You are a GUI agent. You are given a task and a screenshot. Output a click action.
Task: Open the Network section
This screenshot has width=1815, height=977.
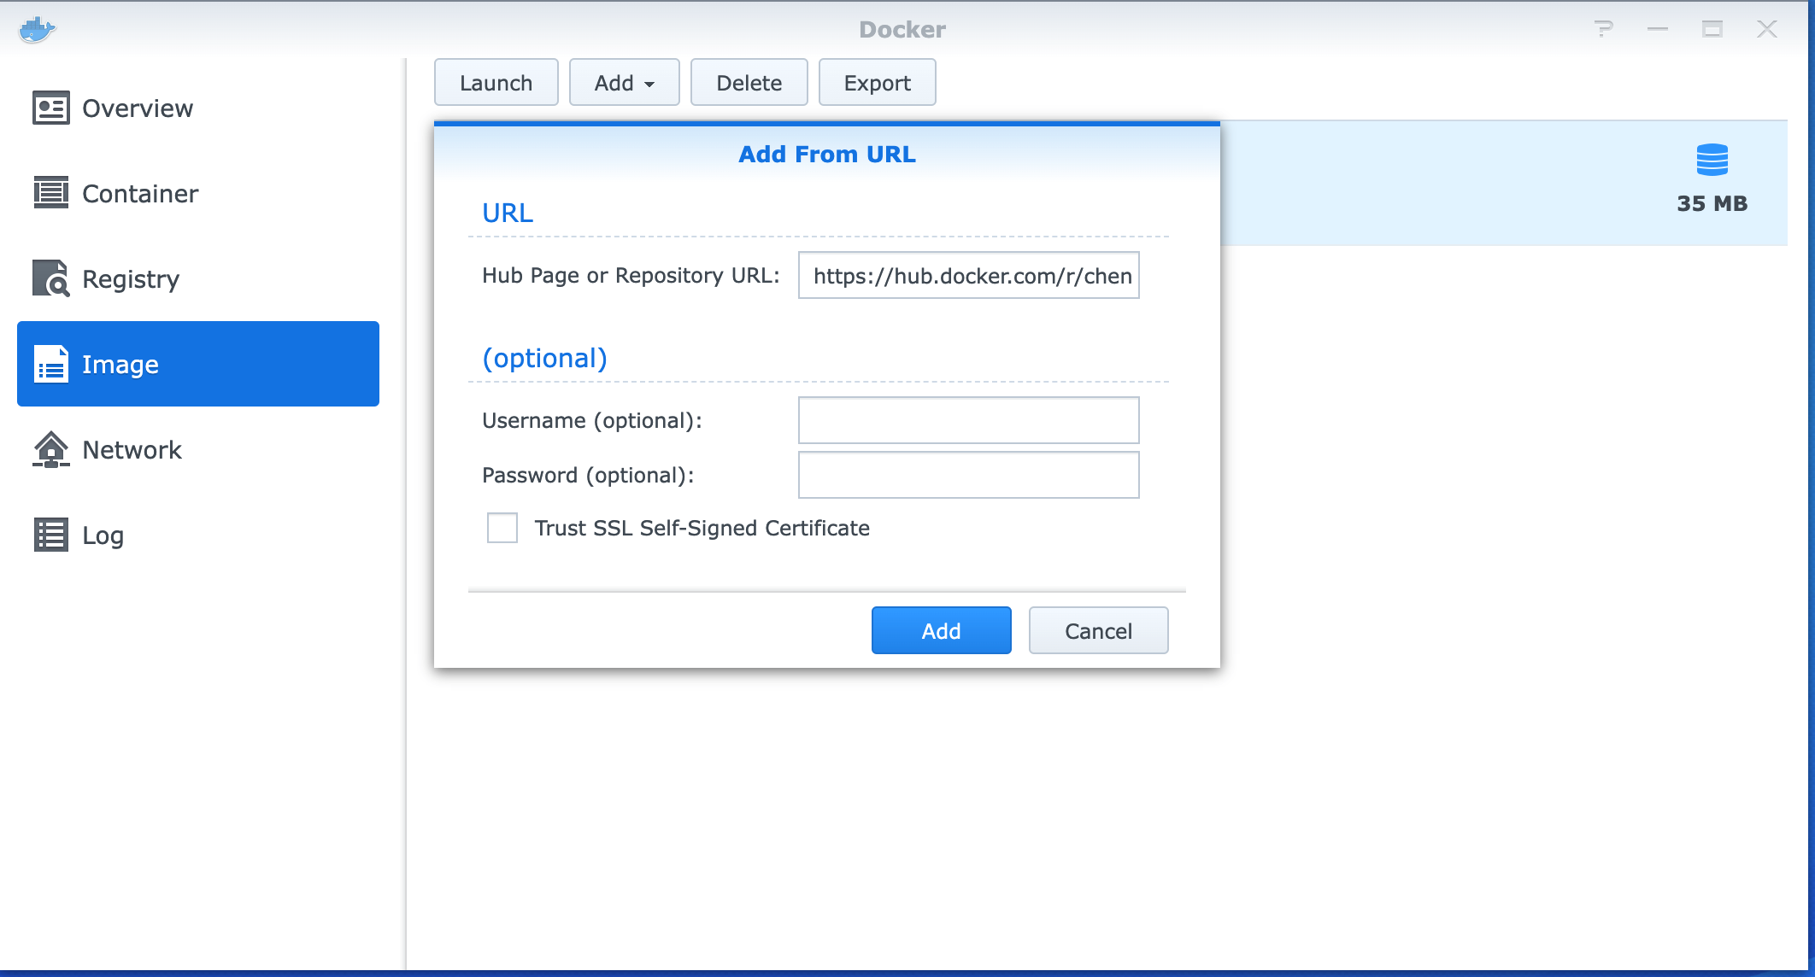tap(132, 450)
